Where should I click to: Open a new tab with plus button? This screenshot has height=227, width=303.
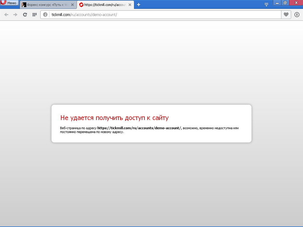click(138, 5)
